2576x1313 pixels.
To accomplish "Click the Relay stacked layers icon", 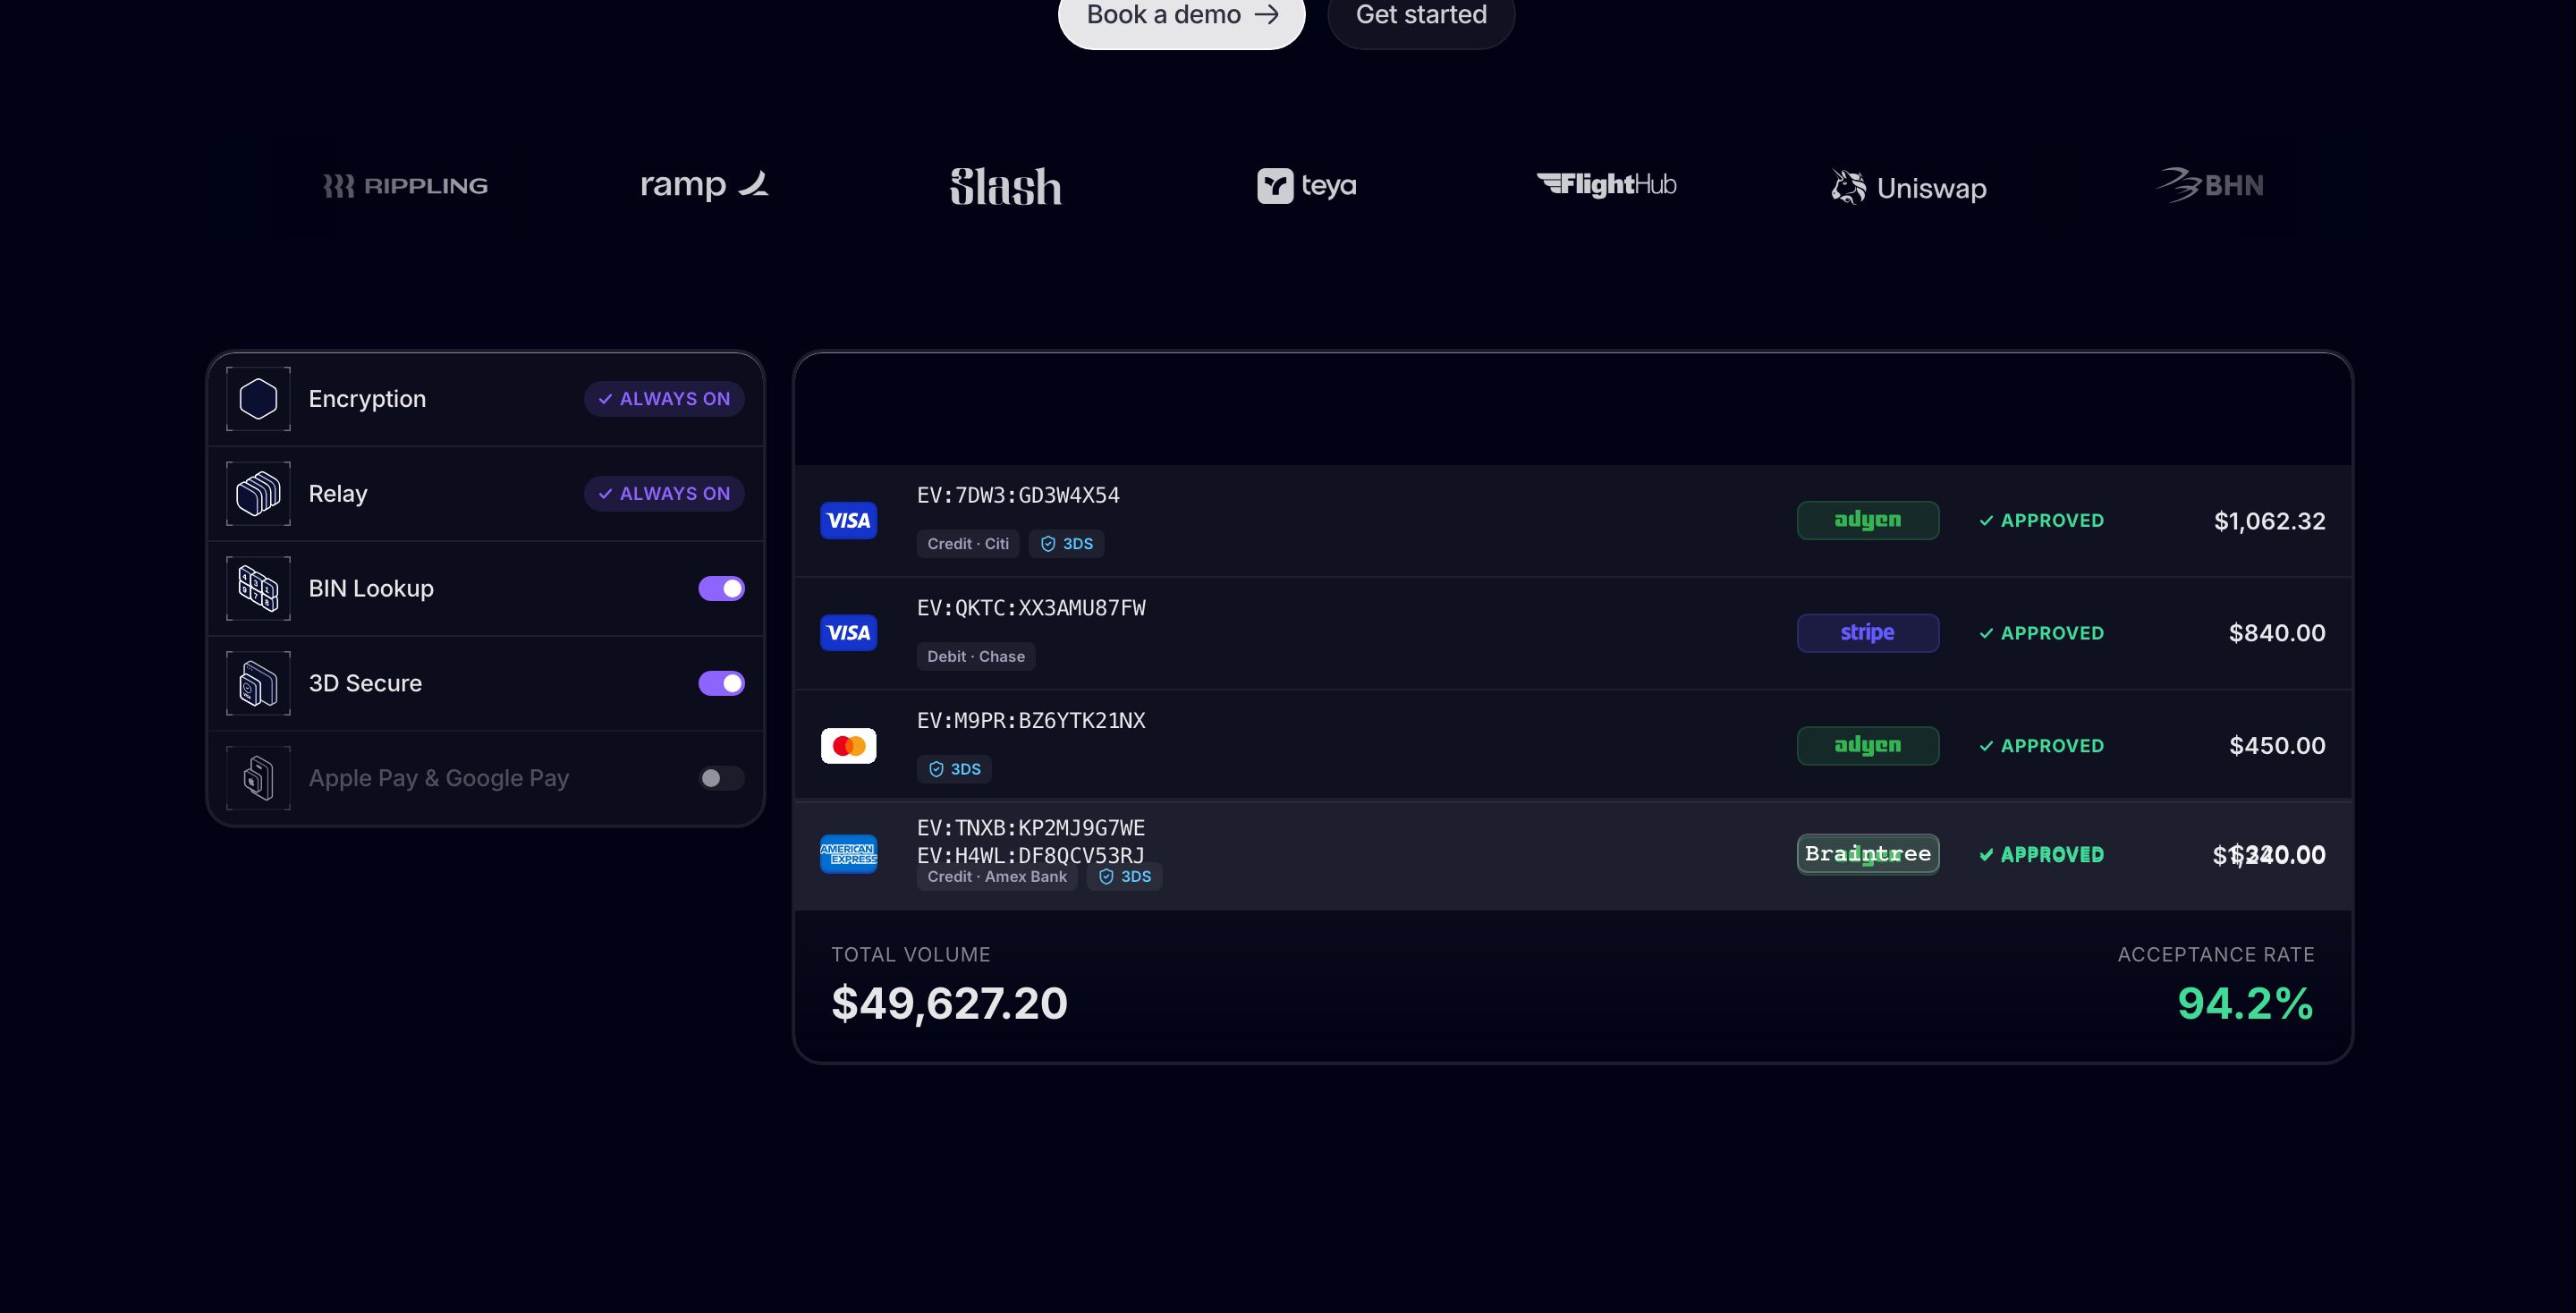I will (258, 494).
